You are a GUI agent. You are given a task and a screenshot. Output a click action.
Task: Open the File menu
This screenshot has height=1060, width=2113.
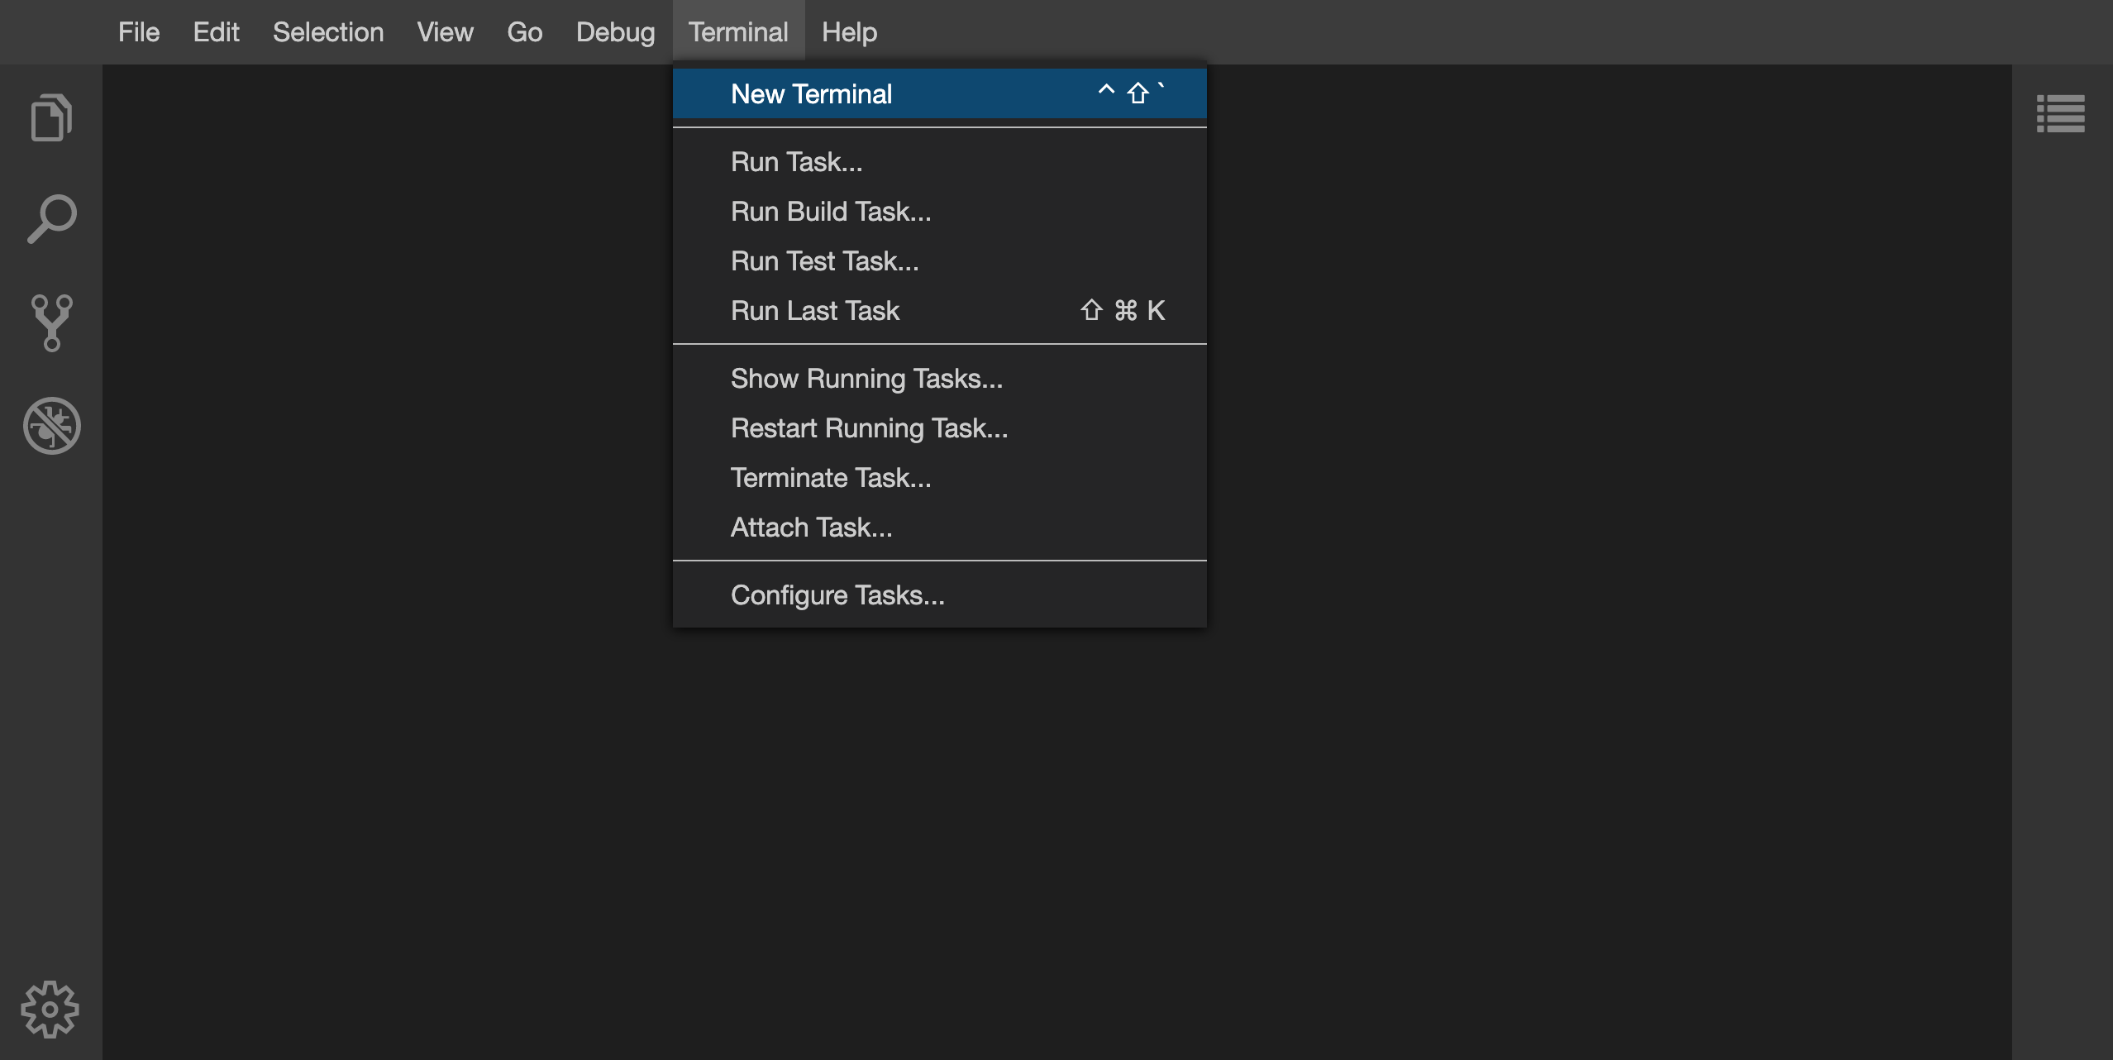[139, 31]
